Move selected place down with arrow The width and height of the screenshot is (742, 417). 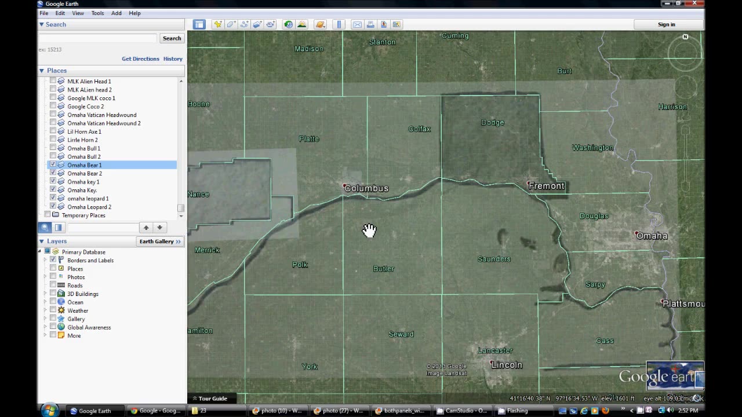tap(159, 228)
